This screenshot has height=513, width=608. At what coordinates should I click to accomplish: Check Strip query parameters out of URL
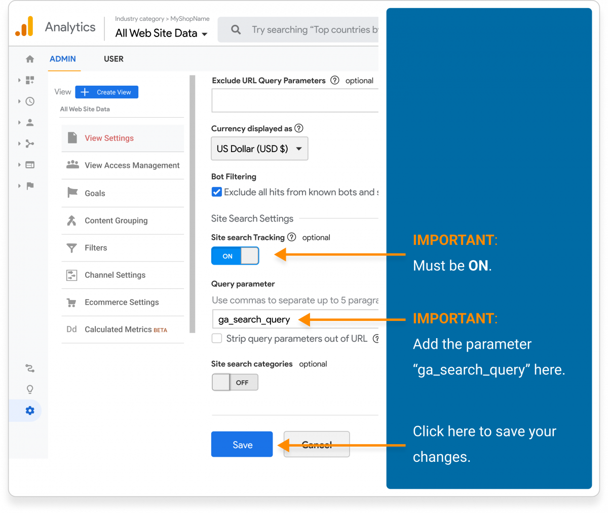point(216,339)
